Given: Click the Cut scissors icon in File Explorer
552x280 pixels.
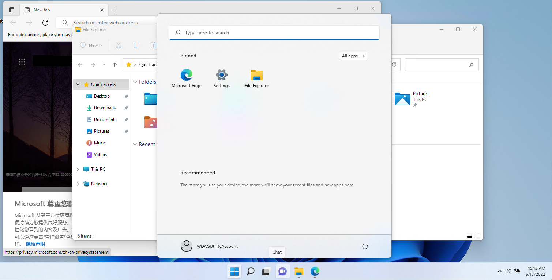Looking at the screenshot, I should [x=118, y=45].
